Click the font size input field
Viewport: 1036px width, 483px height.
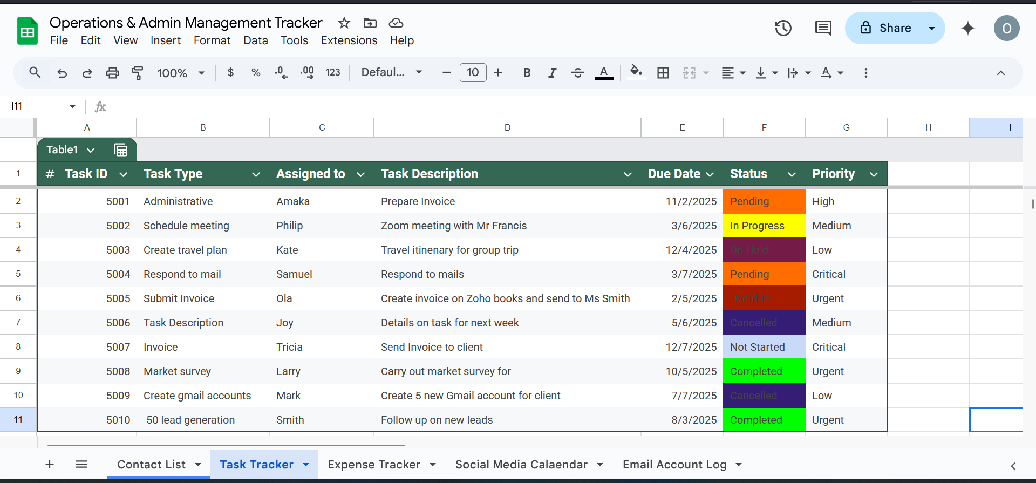coord(473,72)
